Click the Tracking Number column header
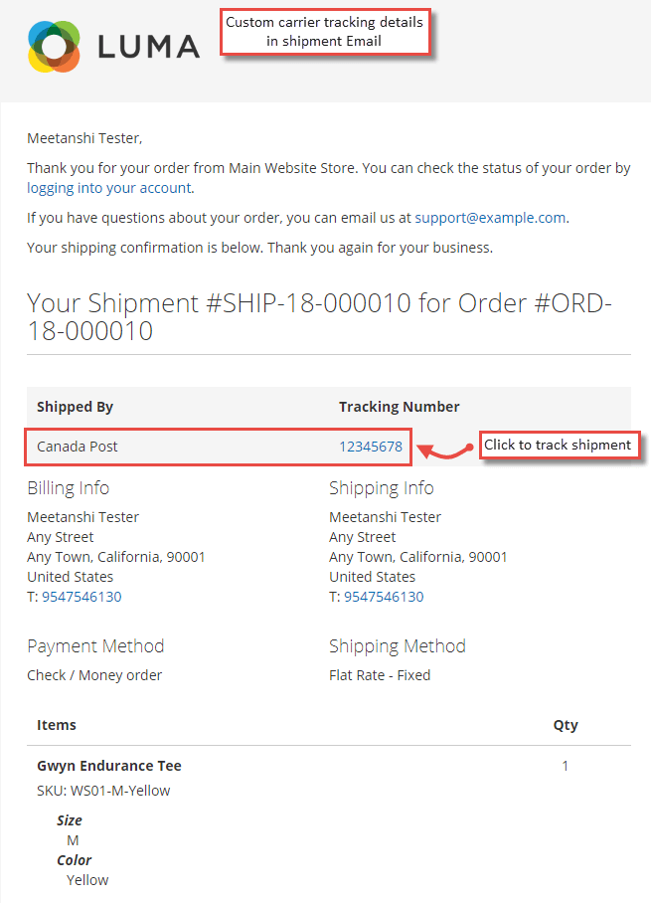Image resolution: width=651 pixels, height=903 pixels. coord(400,407)
